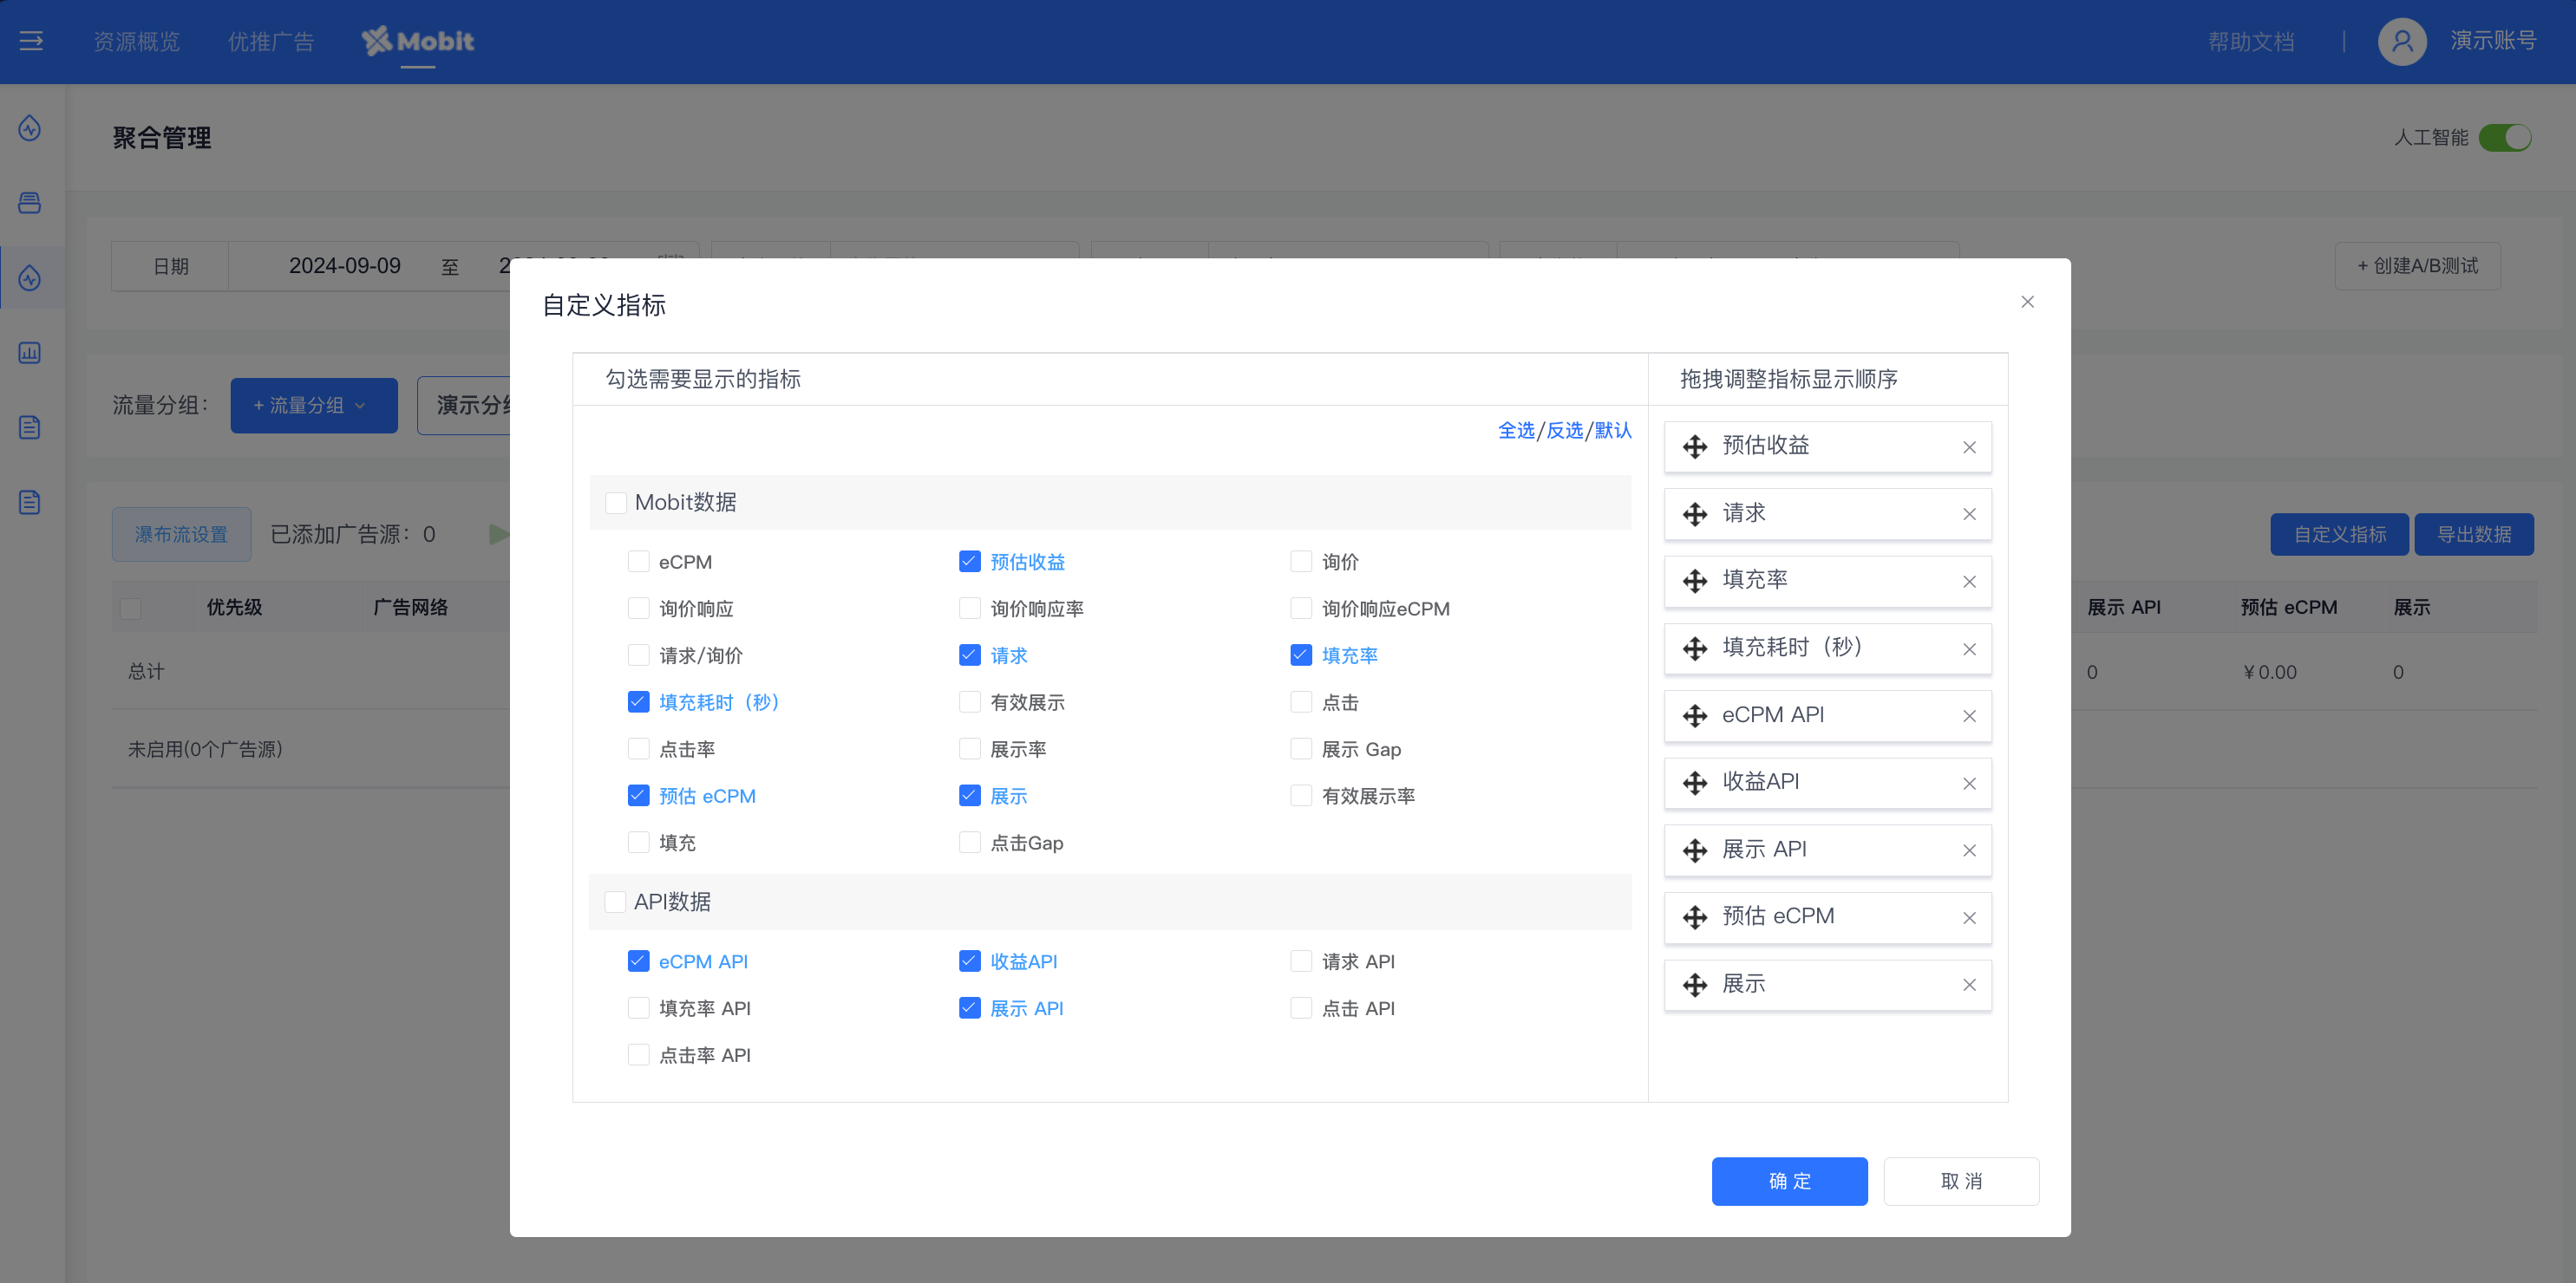The width and height of the screenshot is (2576, 1283).
Task: Check the 有效展示 checkbox
Action: point(969,702)
